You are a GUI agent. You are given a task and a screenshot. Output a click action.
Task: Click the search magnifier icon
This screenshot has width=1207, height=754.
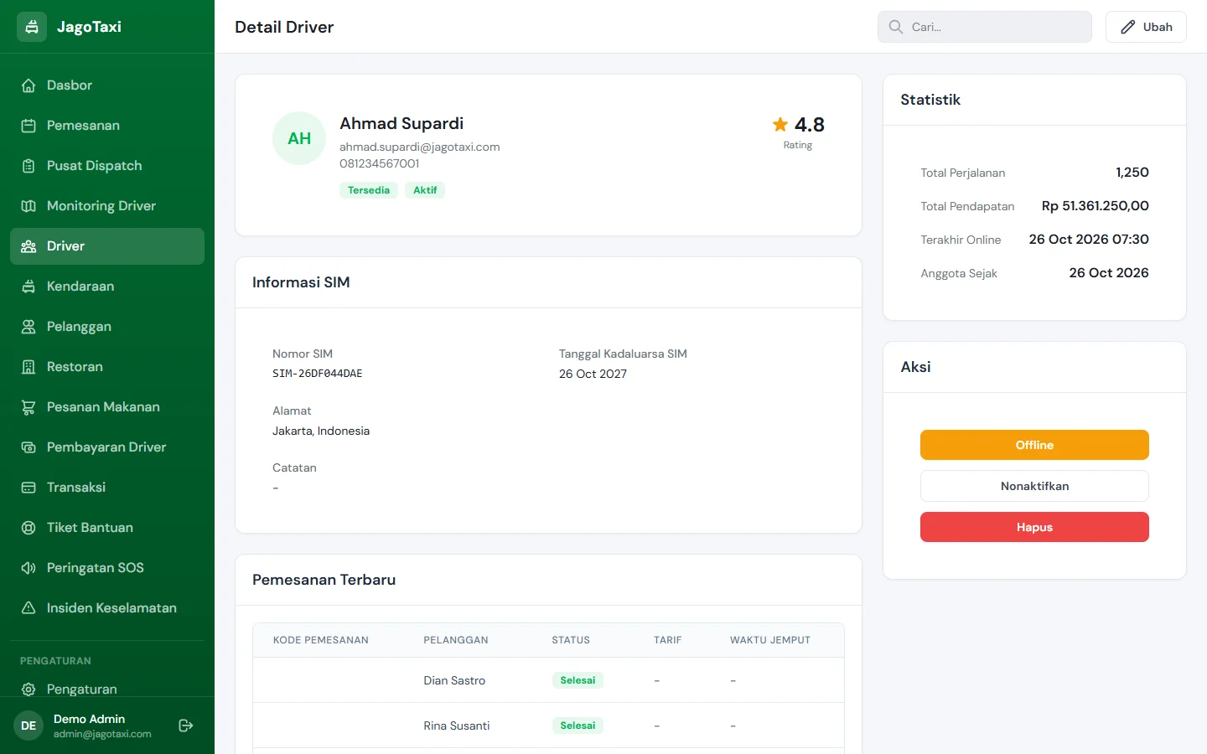pos(896,27)
